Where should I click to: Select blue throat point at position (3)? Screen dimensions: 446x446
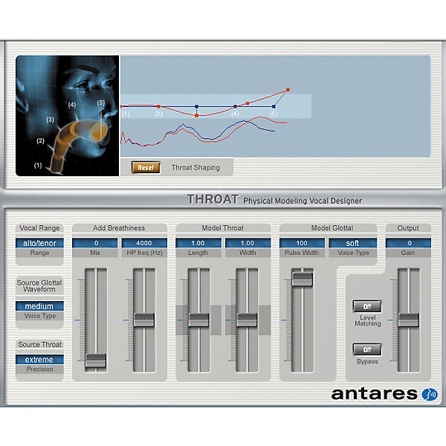[196, 106]
